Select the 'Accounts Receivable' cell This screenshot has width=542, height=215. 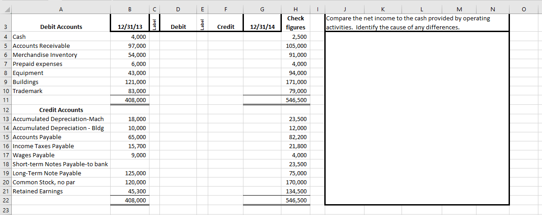coord(61,46)
